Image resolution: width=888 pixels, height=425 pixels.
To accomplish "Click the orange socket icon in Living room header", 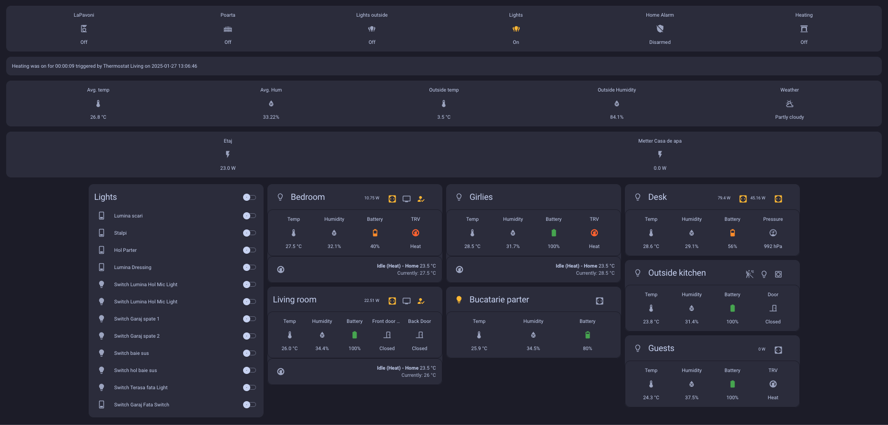I will (x=392, y=301).
